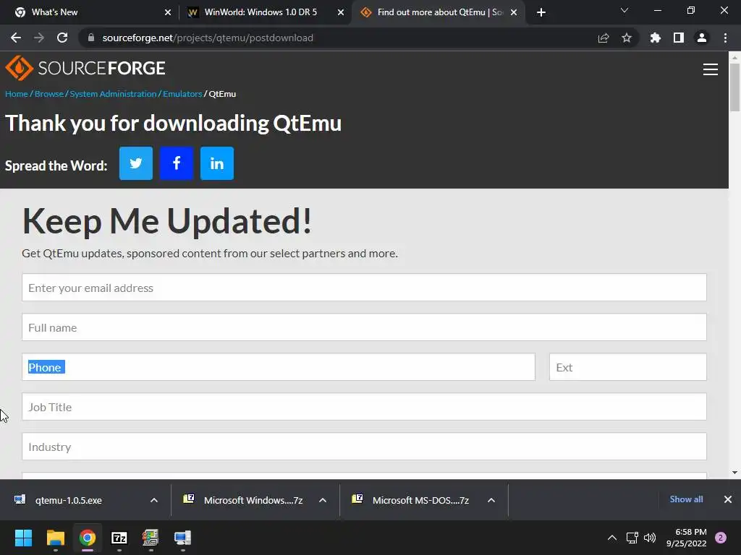This screenshot has width=741, height=555.
Task: Share on LinkedIn button
Action: 217,163
